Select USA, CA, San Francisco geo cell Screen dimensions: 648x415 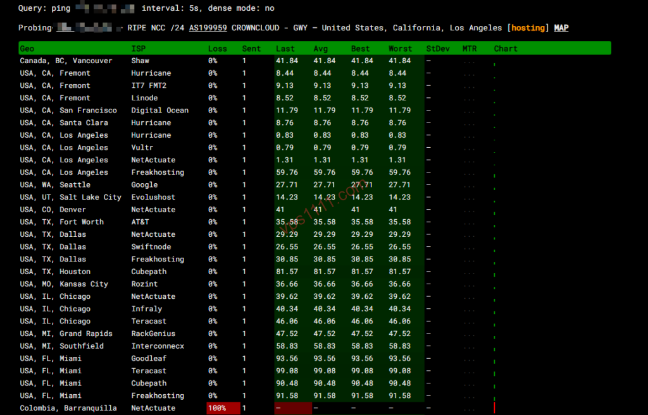coord(68,110)
